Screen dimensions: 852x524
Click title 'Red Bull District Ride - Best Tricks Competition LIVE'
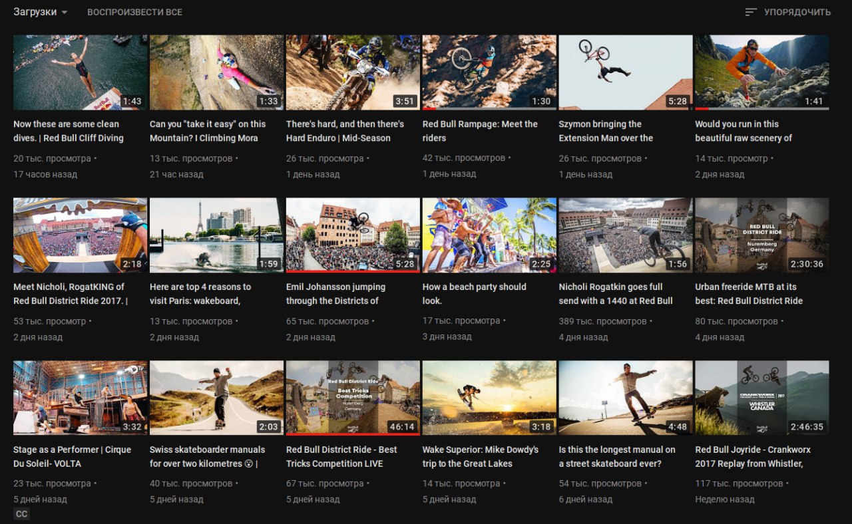click(341, 456)
